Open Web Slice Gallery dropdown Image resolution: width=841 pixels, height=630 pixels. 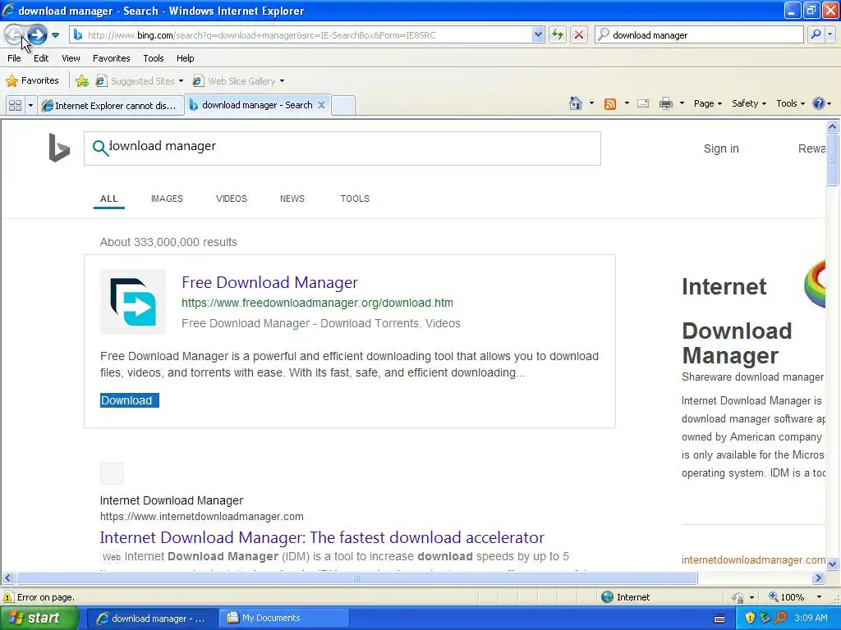click(x=283, y=81)
